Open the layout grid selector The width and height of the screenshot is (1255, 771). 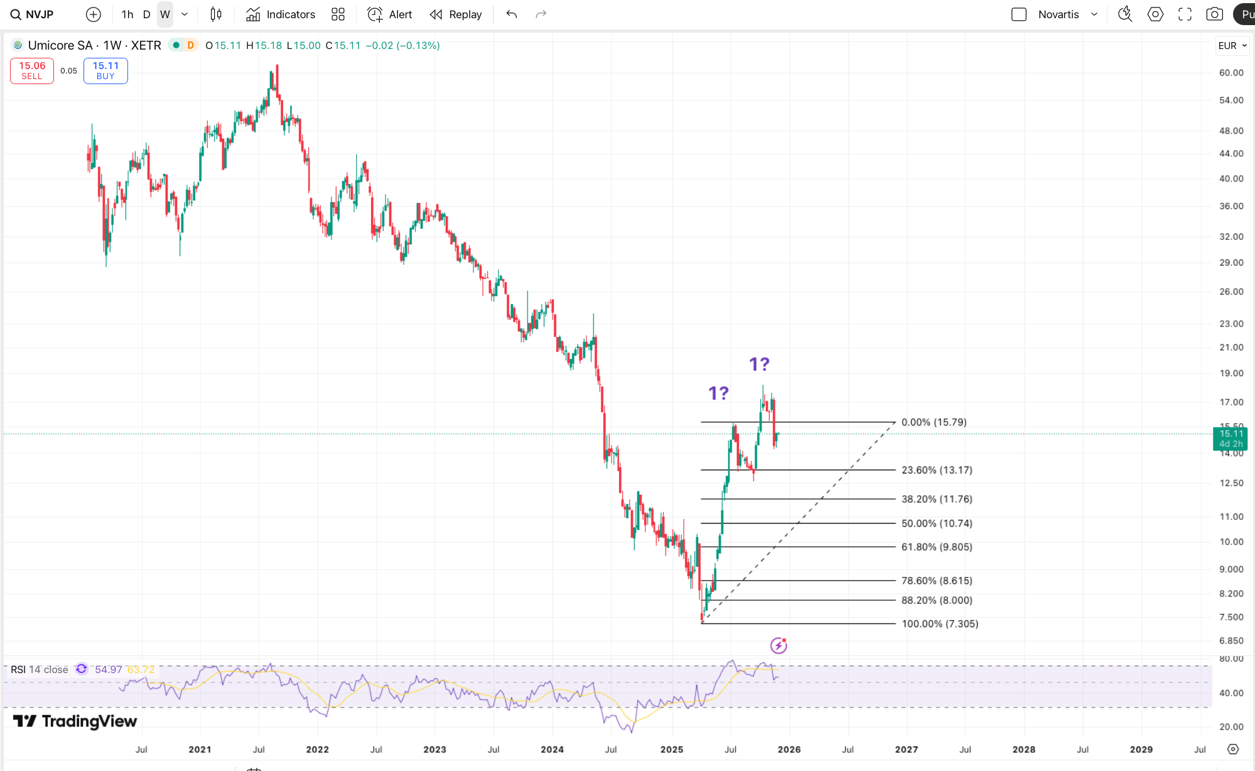tap(338, 14)
